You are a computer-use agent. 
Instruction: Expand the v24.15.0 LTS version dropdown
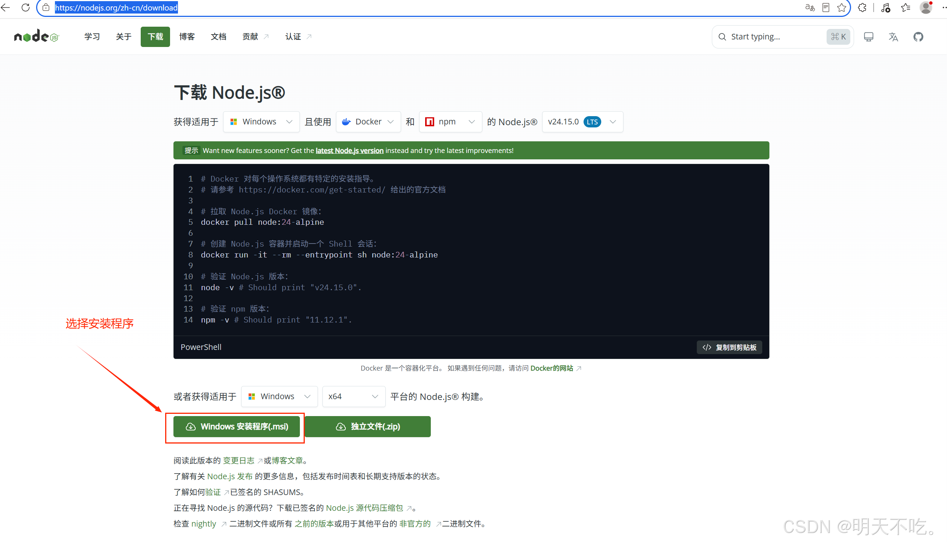(x=582, y=122)
